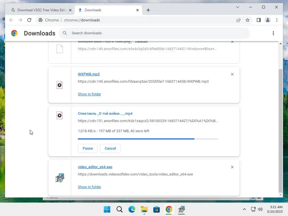Click the forward navigation arrow
Viewport: 288px width, 216px height.
20,20
